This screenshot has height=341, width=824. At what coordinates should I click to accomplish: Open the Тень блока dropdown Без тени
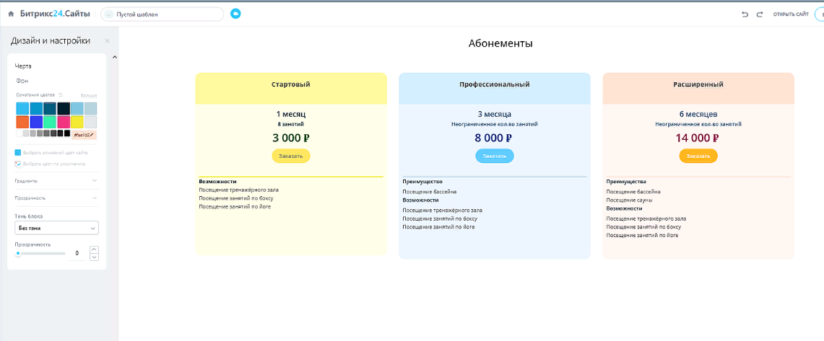point(57,229)
